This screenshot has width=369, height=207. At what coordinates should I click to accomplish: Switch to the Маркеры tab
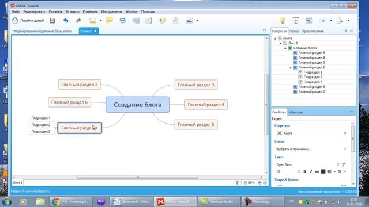pos(296,112)
